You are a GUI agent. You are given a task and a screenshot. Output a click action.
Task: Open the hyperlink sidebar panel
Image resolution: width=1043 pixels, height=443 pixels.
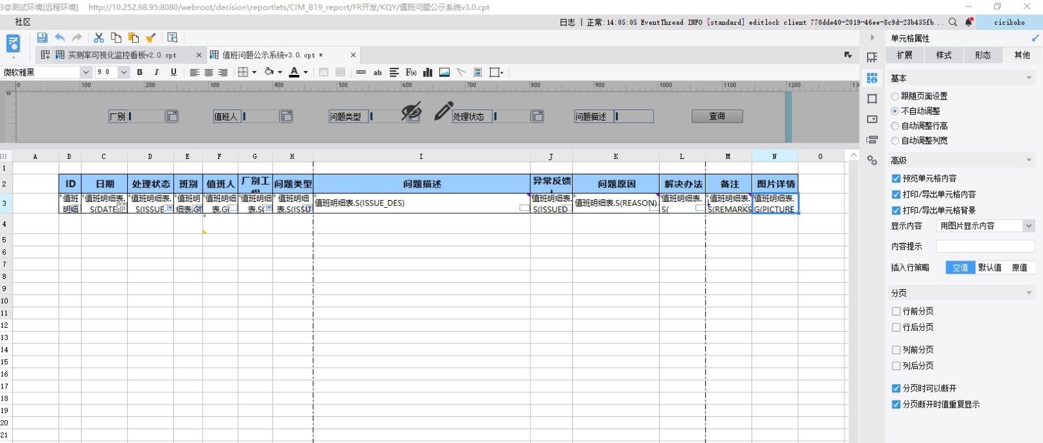tap(872, 160)
